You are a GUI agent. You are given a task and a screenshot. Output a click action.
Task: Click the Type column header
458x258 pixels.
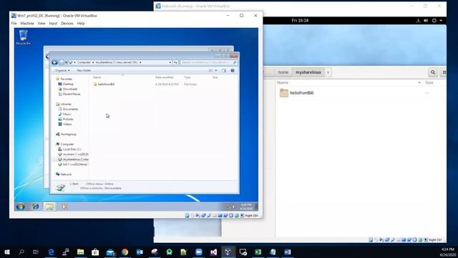click(x=187, y=77)
